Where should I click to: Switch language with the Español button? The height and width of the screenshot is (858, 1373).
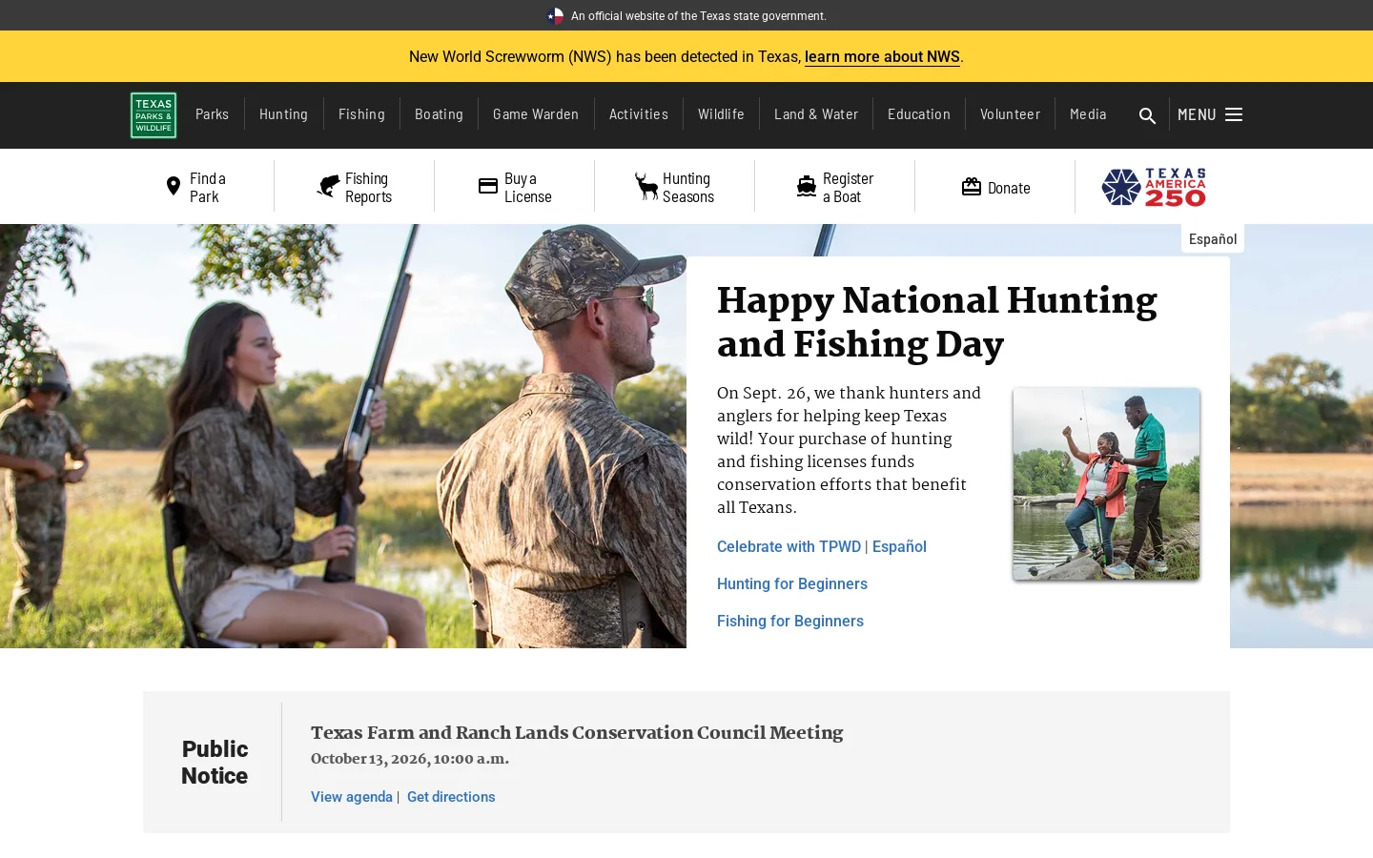click(x=1213, y=239)
